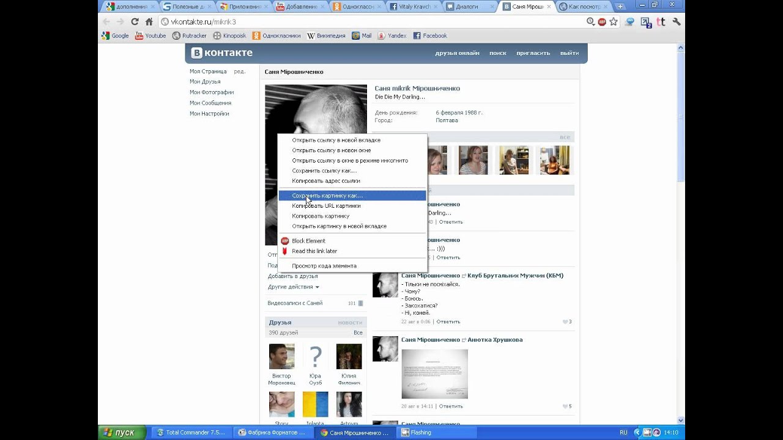Open Мои Друзья in sidebar
The height and width of the screenshot is (440, 783).
click(x=205, y=82)
